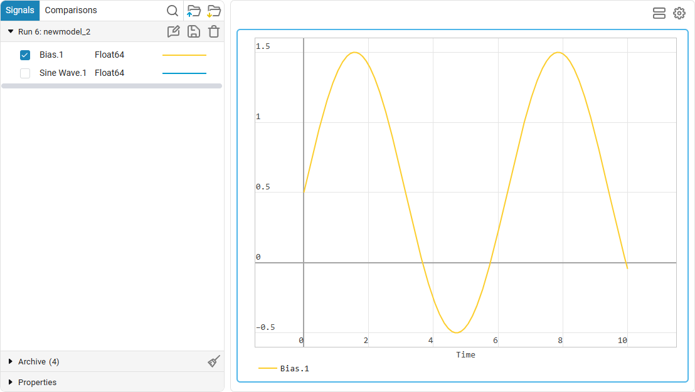Viewport: 695px width, 392px height.
Task: Pick the blue line color of Sine Wave.1
Action: (184, 73)
